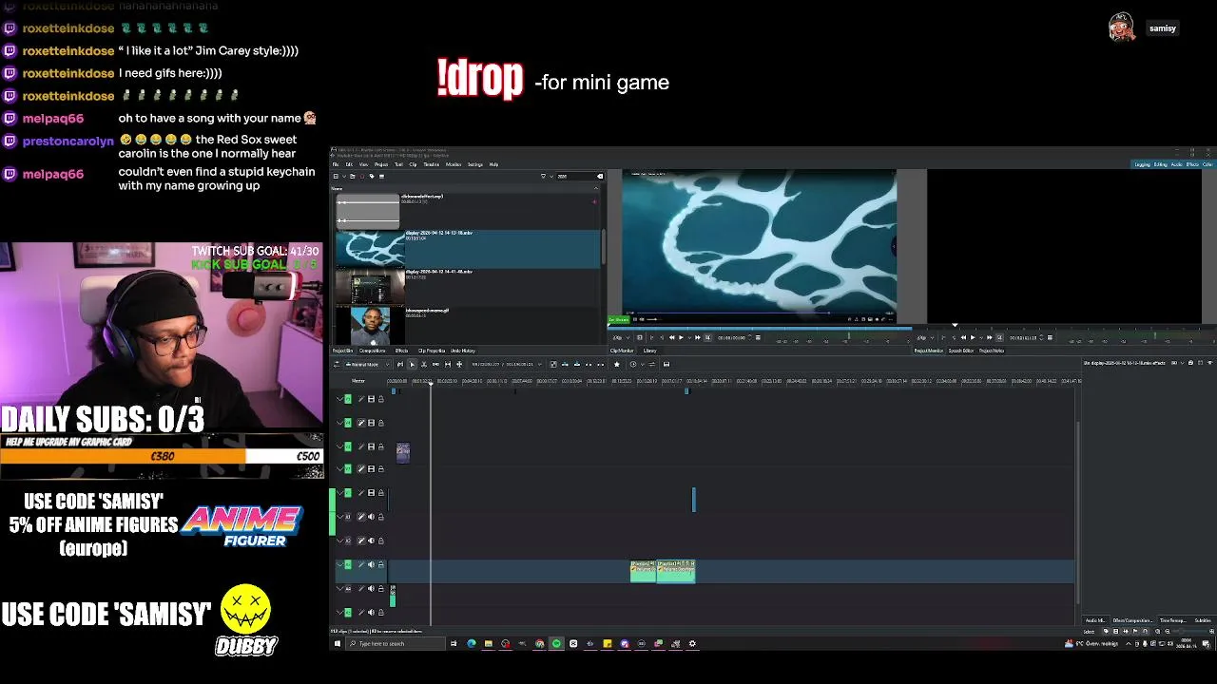Mute audio track A2
Screen dimensions: 1217x684
tap(371, 541)
